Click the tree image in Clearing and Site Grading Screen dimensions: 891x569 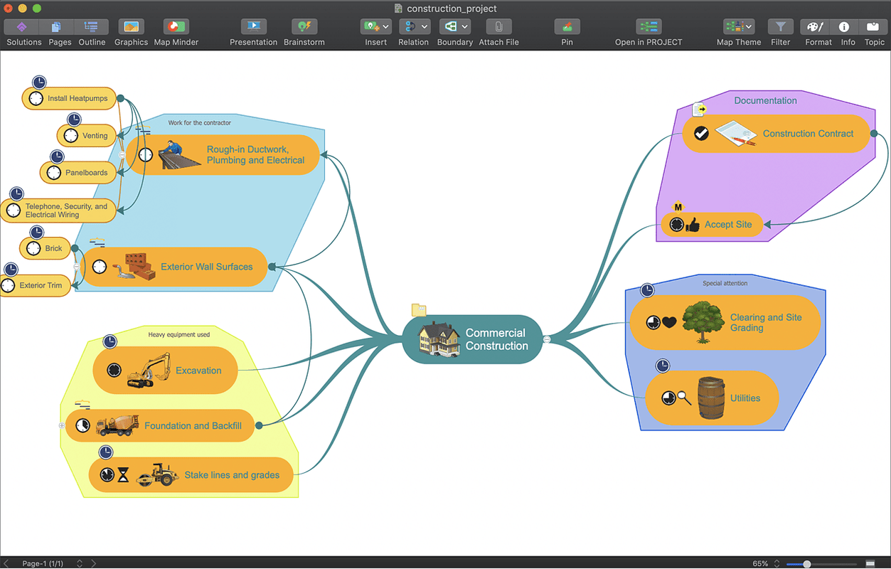click(703, 323)
